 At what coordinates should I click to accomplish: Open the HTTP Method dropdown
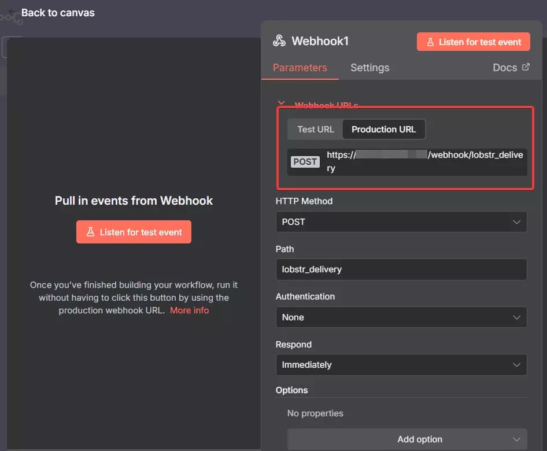(401, 222)
